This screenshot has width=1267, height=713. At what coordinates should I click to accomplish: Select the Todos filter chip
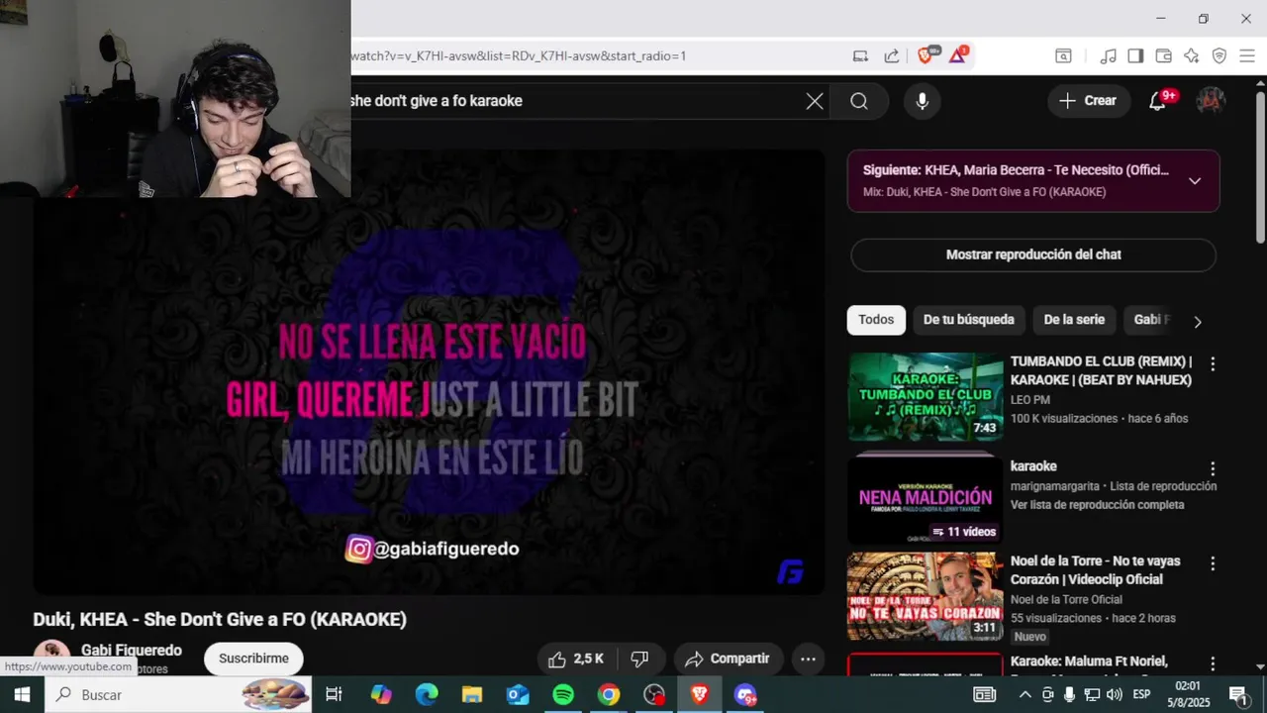[x=876, y=320]
